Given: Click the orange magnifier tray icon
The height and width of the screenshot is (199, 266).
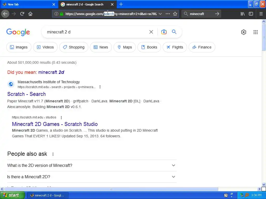Looking at the screenshot, I should pos(247,195).
